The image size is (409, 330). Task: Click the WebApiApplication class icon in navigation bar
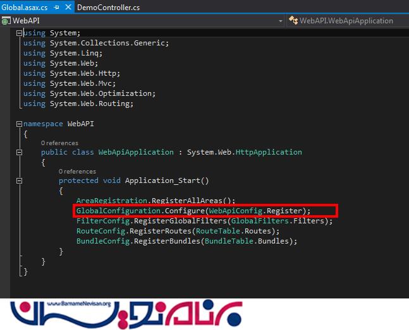point(293,20)
